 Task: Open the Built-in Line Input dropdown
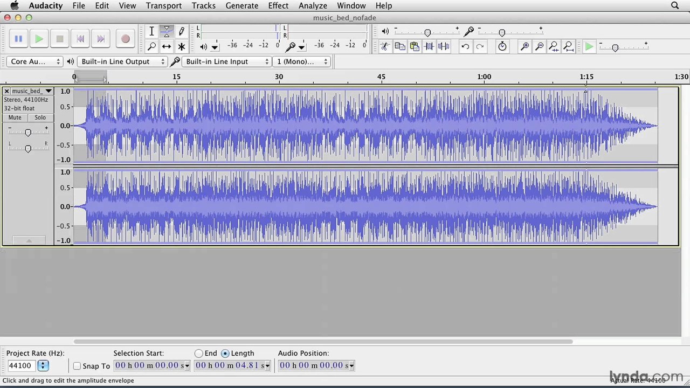point(227,61)
